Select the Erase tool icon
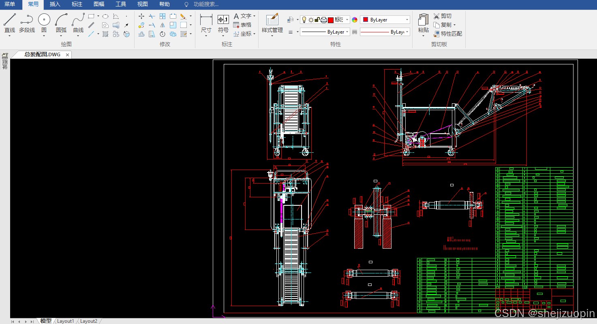The width and height of the screenshot is (597, 324). (183, 16)
